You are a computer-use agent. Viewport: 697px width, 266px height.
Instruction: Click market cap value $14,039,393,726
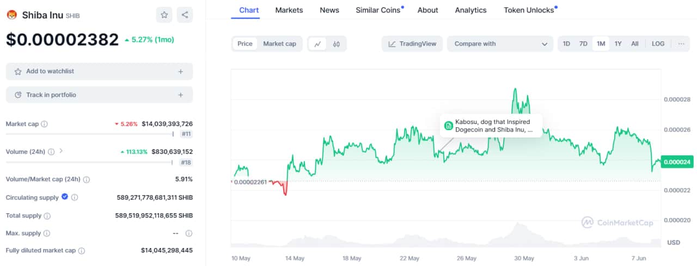(x=167, y=124)
